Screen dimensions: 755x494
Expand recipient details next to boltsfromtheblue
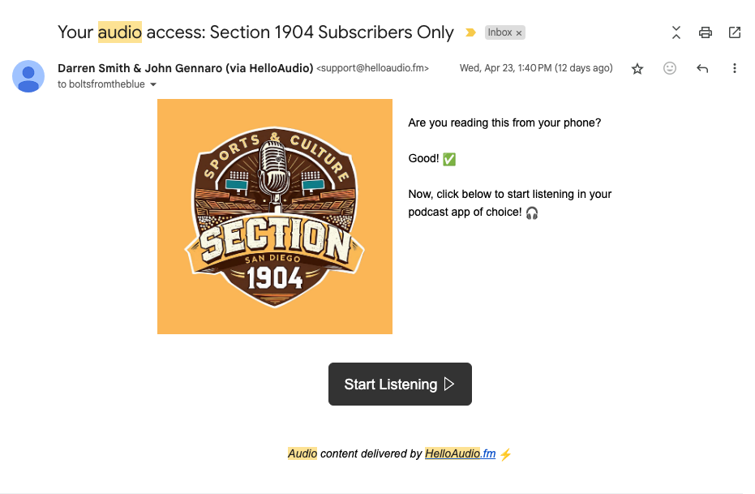click(153, 84)
